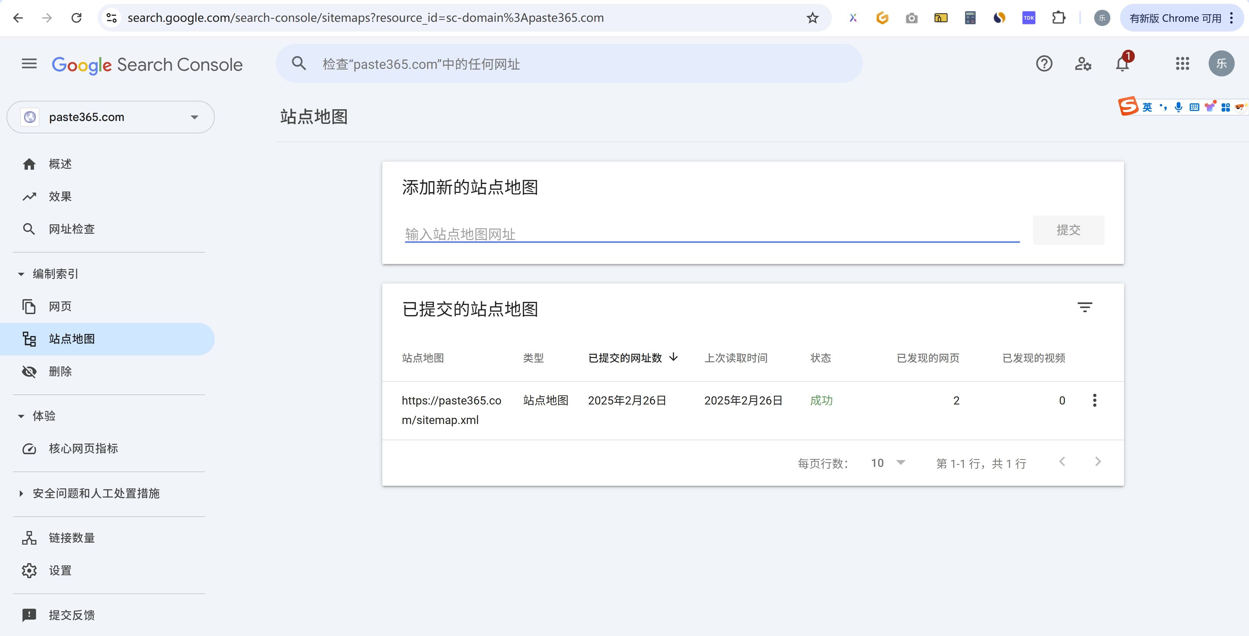Go forward in browser history
Viewport: 1249px width, 636px height.
(47, 18)
